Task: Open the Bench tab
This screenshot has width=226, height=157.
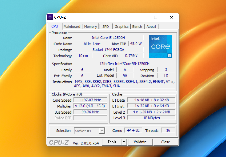Action: pyautogui.click(x=137, y=27)
